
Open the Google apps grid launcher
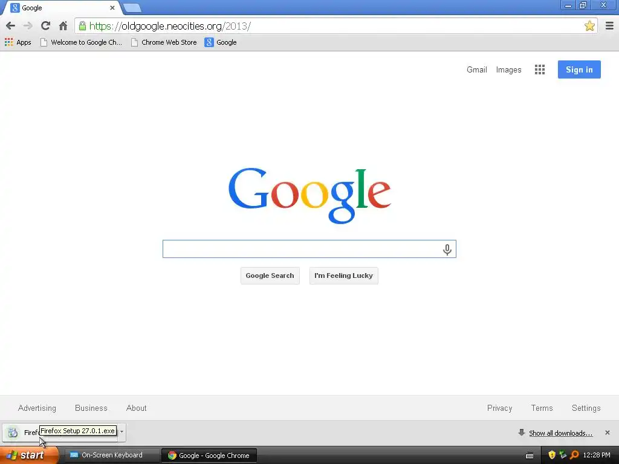point(540,70)
